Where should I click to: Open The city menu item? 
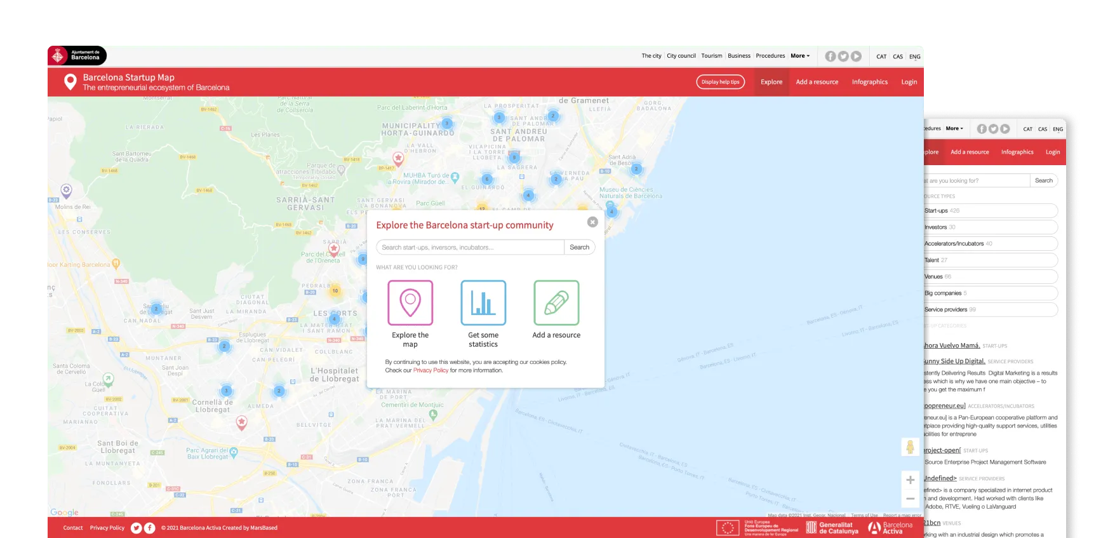(x=651, y=56)
